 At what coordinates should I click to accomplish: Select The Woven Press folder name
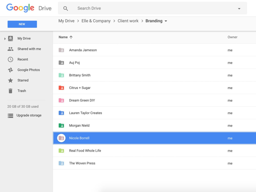pos(82,163)
